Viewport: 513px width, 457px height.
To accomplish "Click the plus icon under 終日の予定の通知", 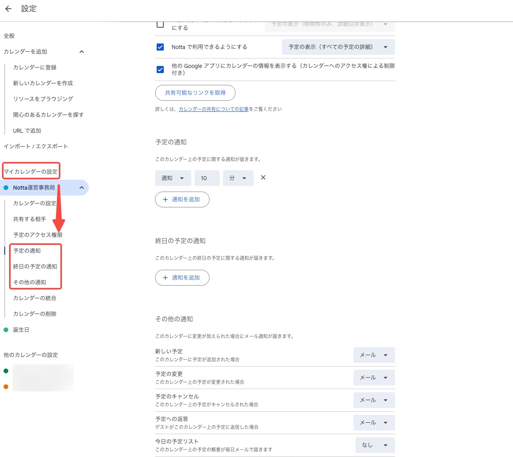I will [166, 278].
